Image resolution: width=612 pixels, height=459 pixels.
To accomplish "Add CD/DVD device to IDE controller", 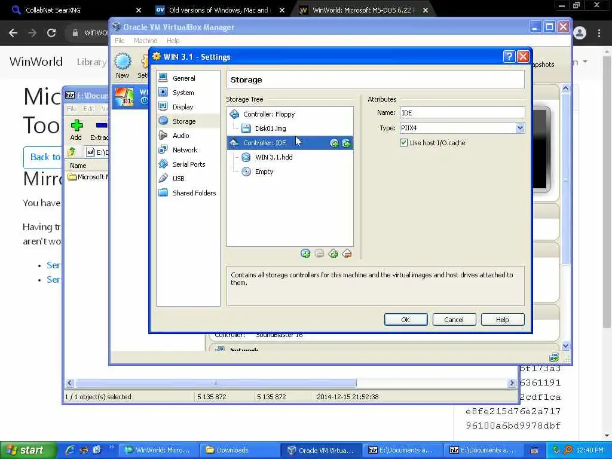I will coord(334,143).
